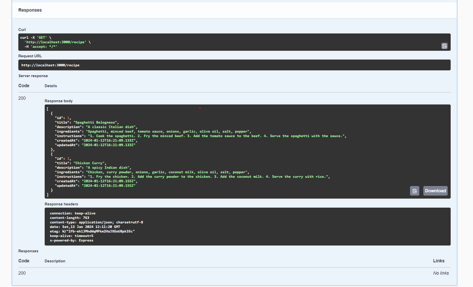Click the Response headers label

(x=61, y=204)
